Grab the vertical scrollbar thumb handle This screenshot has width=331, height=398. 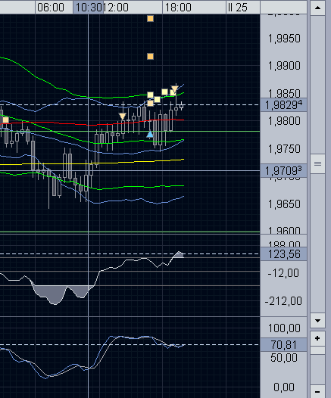click(x=317, y=164)
